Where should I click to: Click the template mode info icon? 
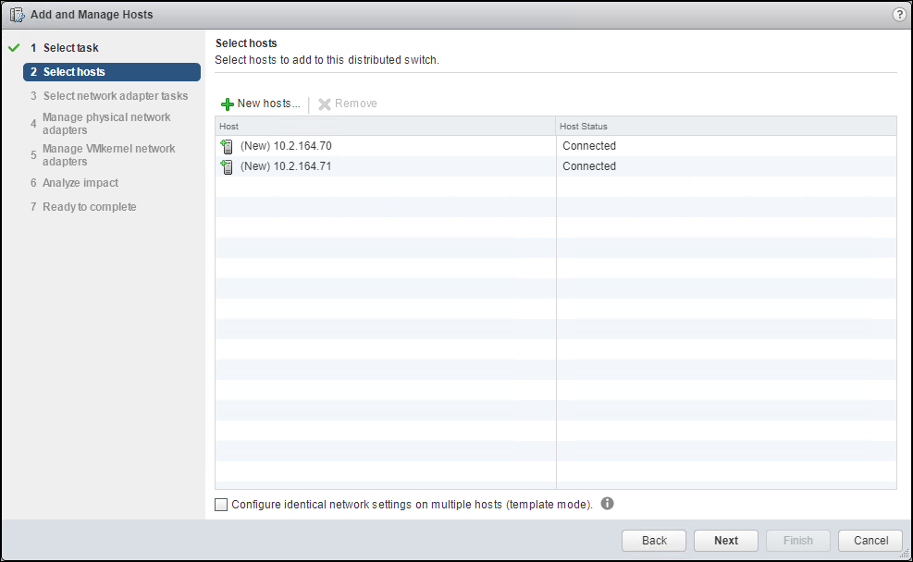pyautogui.click(x=607, y=504)
